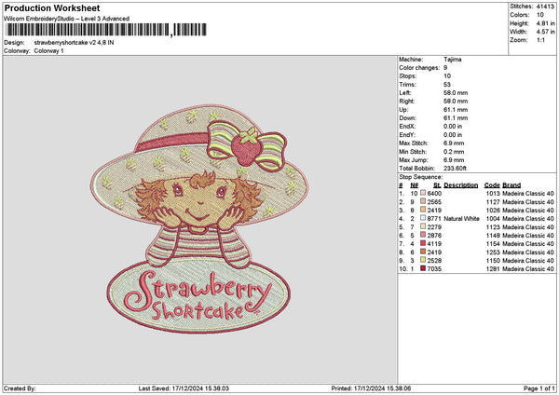Click the N# column header

[414, 185]
